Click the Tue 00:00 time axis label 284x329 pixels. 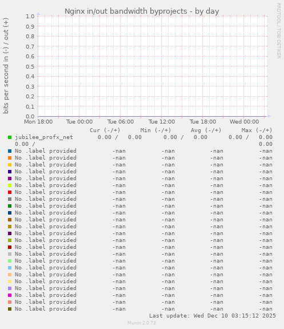pos(79,122)
